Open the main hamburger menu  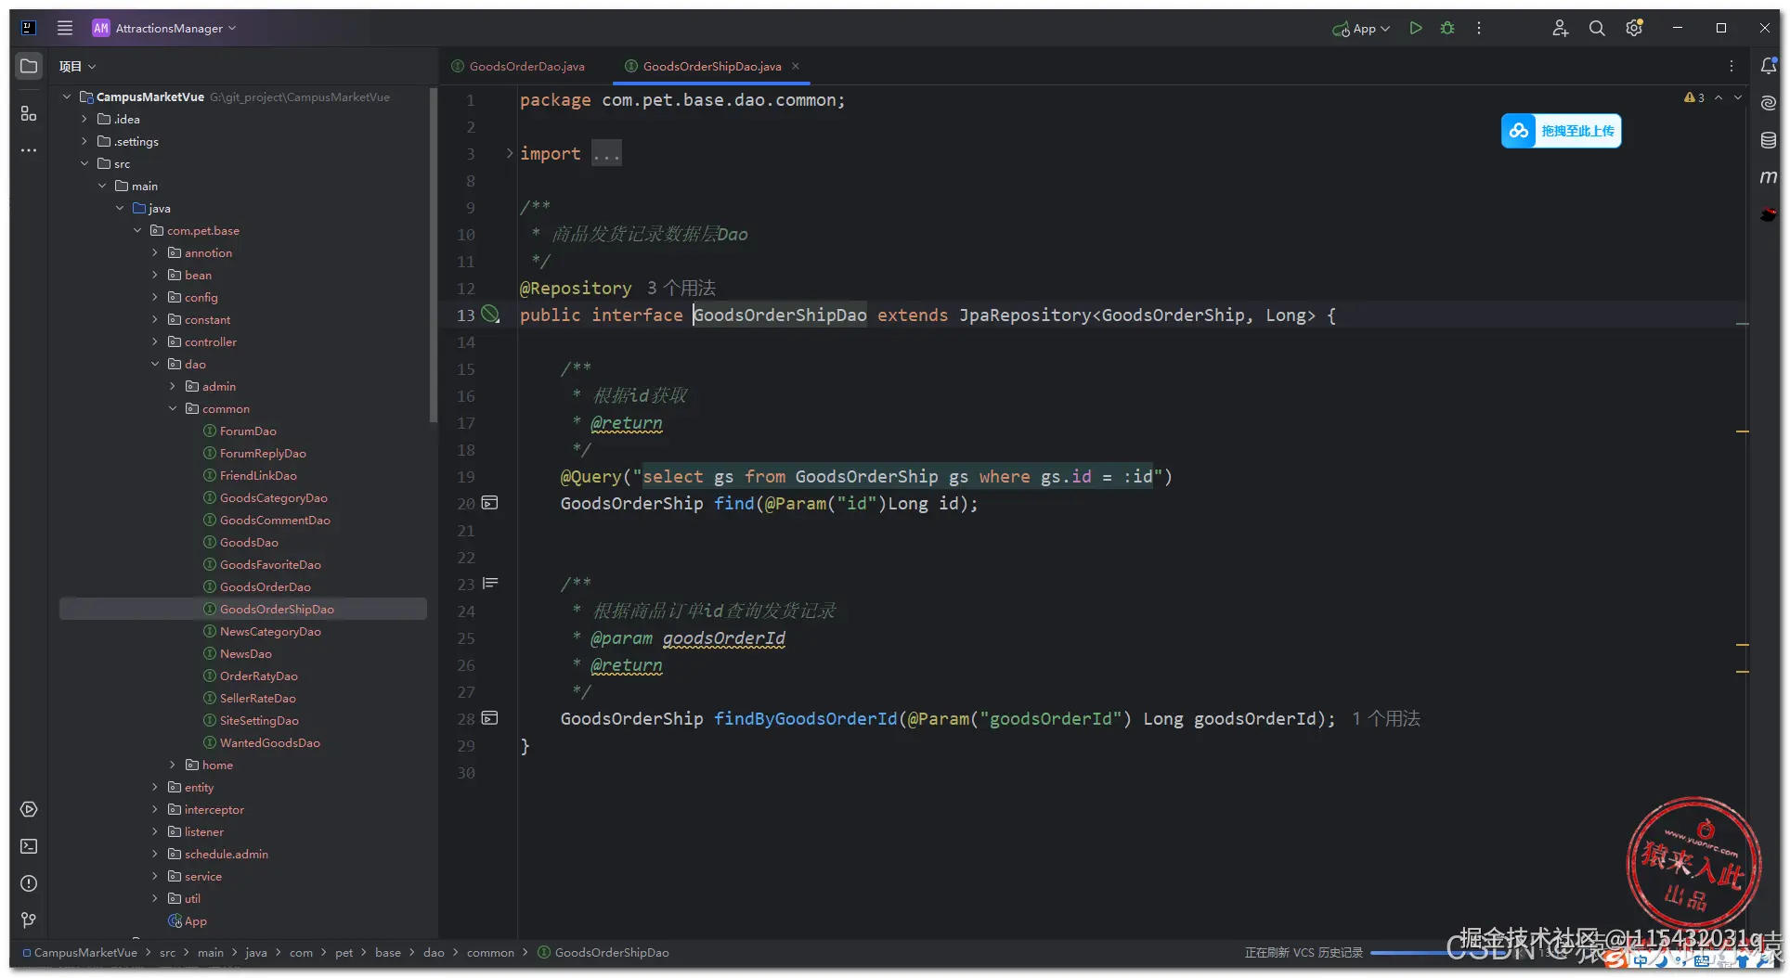pyautogui.click(x=65, y=28)
